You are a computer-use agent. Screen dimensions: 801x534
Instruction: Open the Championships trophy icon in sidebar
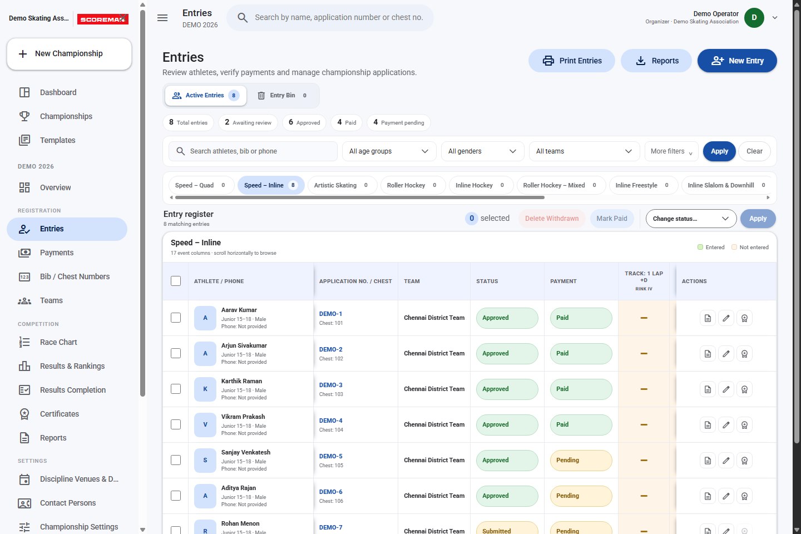point(24,116)
